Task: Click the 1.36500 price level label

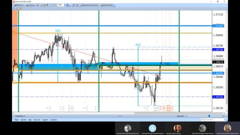Action: pos(218,73)
